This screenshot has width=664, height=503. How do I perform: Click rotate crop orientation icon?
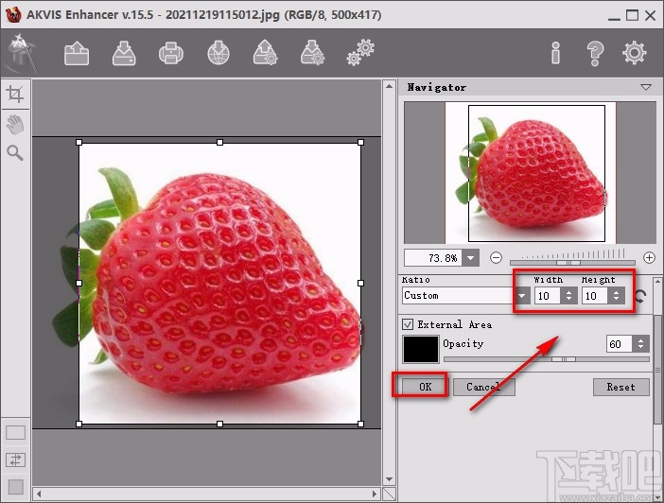(641, 296)
